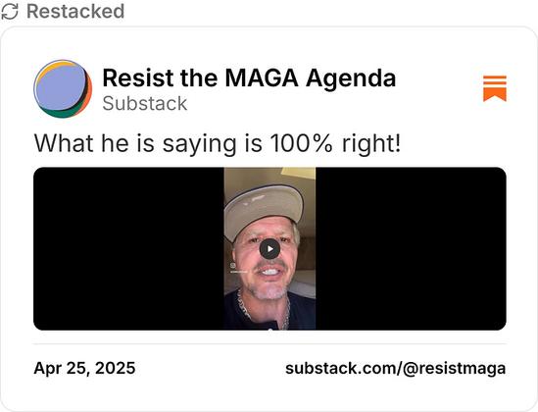This screenshot has height=412, width=538.
Task: Open the "Resist the MAGA Agenda" publication title
Action: coord(249,77)
